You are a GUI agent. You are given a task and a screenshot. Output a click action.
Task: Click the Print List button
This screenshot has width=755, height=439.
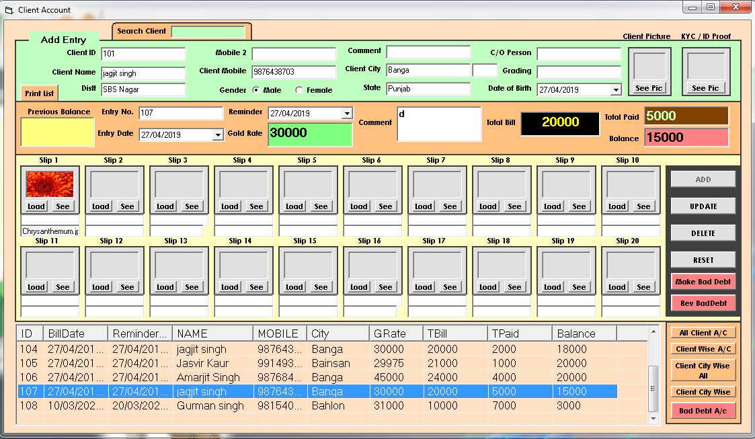click(40, 93)
